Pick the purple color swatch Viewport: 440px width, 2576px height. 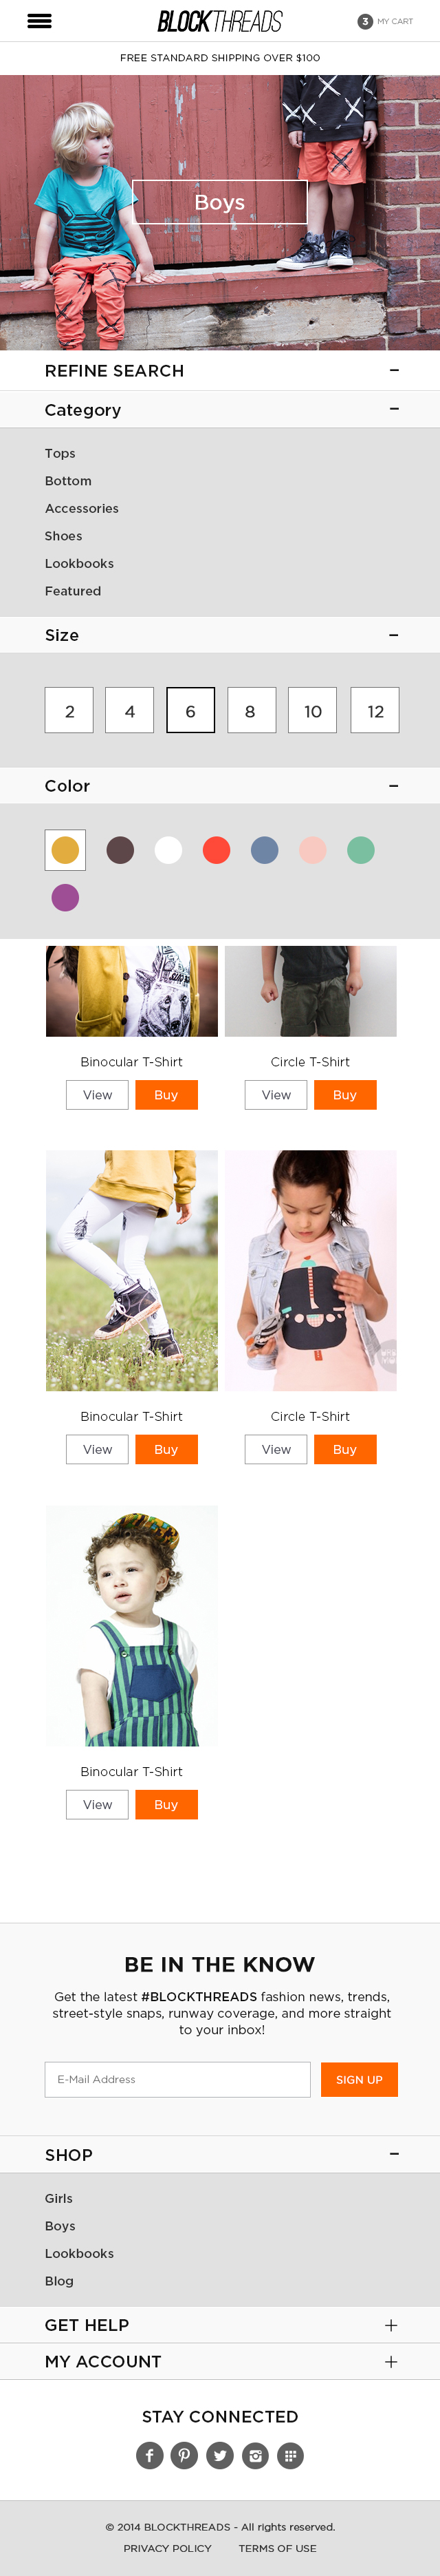(x=65, y=897)
